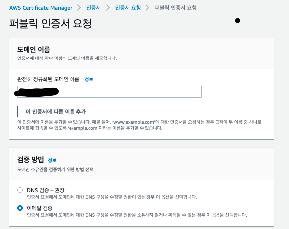
Task: Click the 이 인증서에 다른 이름 추가 button
Action: (56, 112)
